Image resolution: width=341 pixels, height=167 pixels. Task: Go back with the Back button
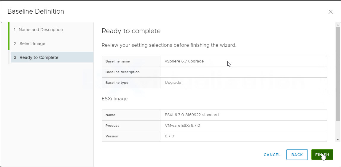[x=297, y=155]
